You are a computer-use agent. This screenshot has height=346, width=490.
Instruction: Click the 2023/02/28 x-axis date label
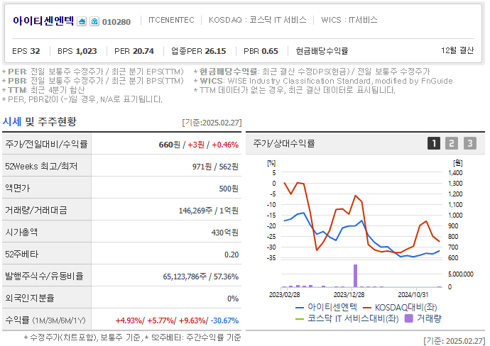(284, 294)
